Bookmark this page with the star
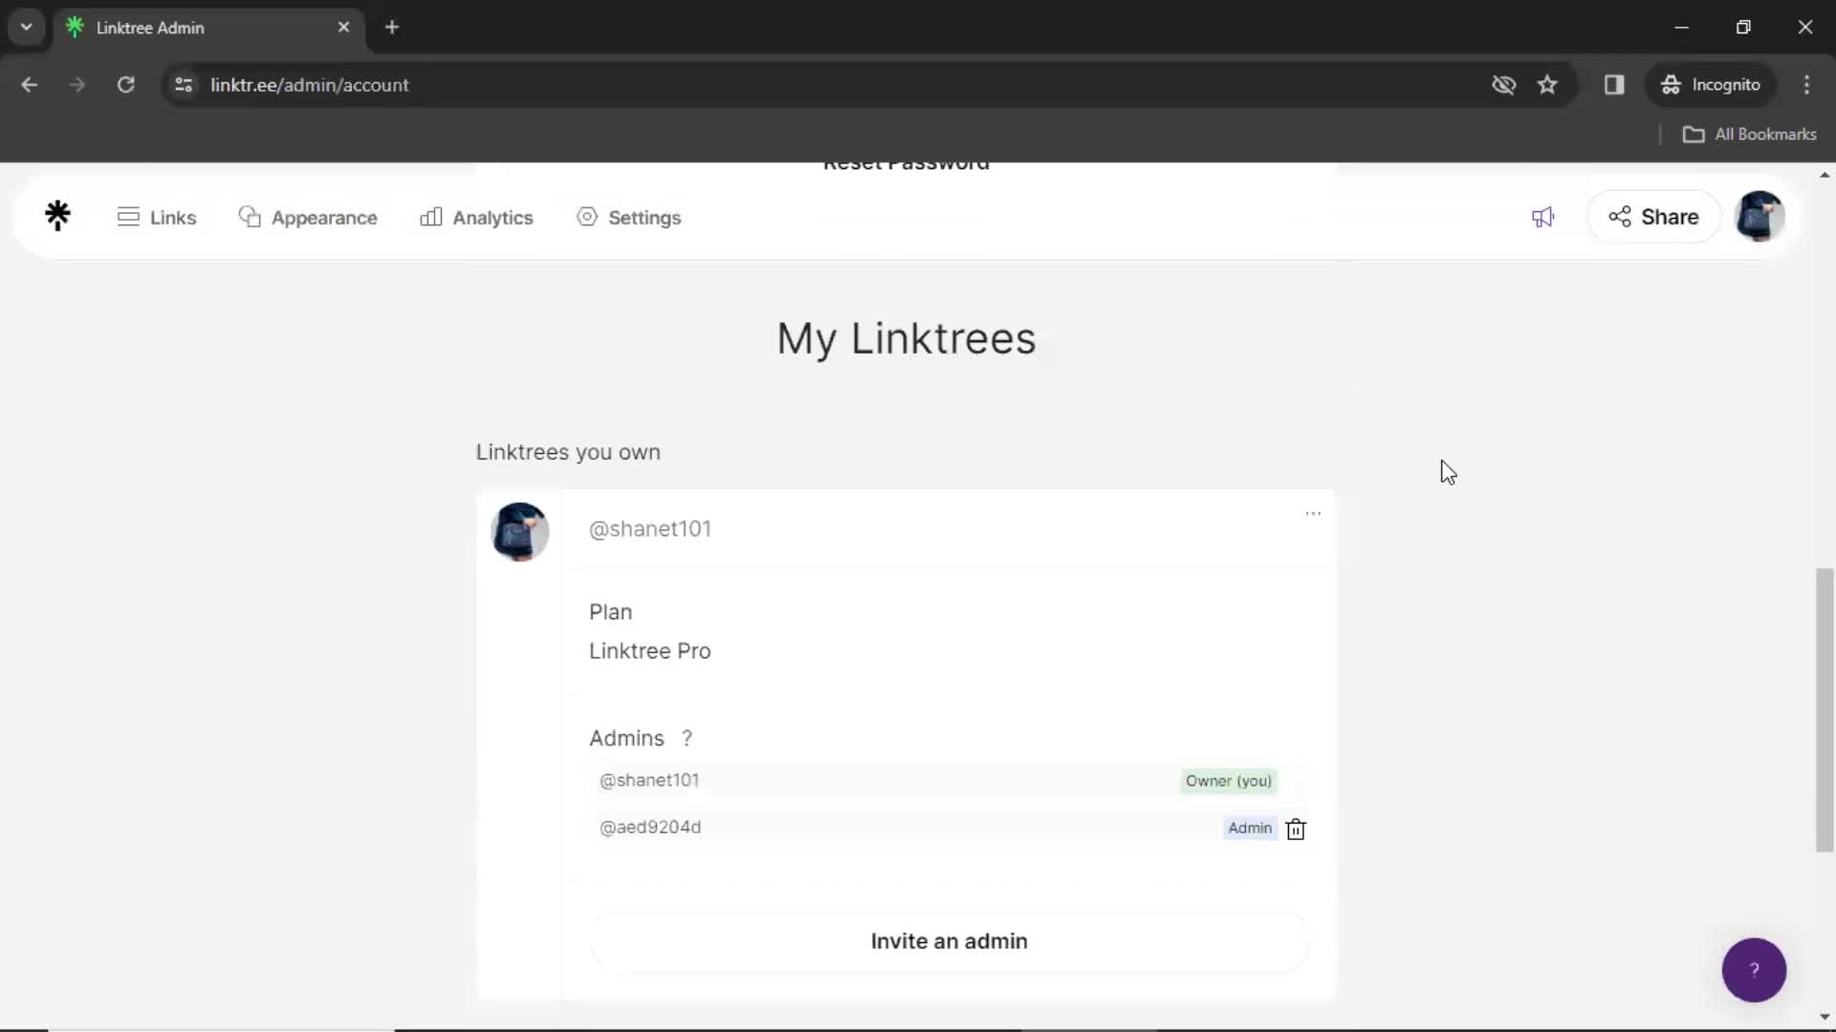This screenshot has height=1032, width=1836. pyautogui.click(x=1547, y=84)
